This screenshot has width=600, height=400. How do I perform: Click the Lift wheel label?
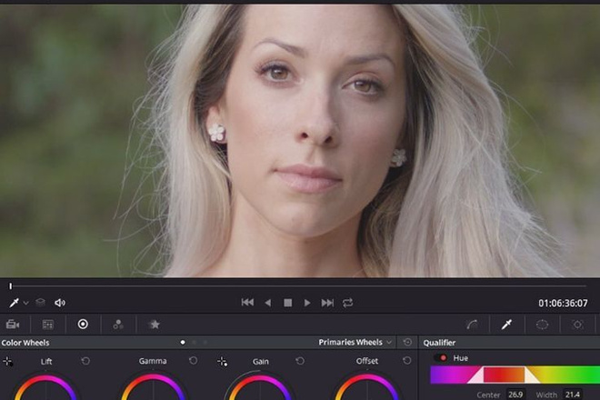pos(46,361)
